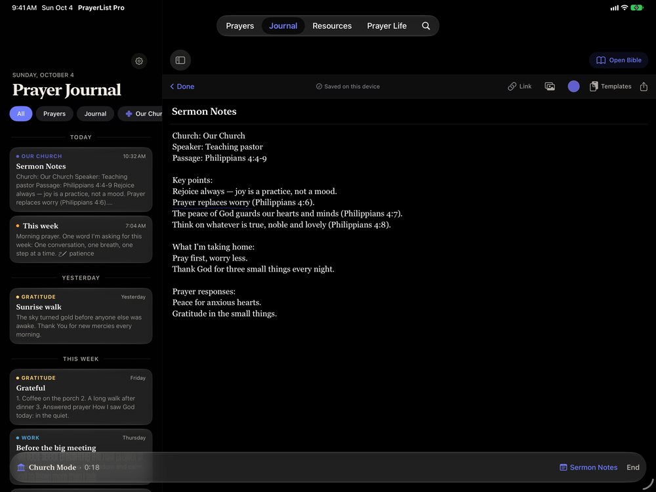656x492 pixels.
Task: Filter entries by Our Church chip
Action: 140,113
